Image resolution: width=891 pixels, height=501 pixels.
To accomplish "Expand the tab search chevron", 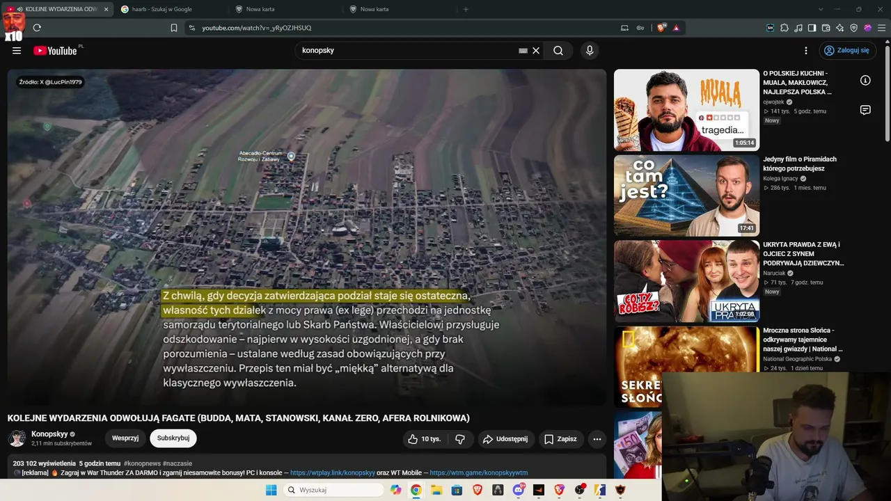I will [x=821, y=9].
